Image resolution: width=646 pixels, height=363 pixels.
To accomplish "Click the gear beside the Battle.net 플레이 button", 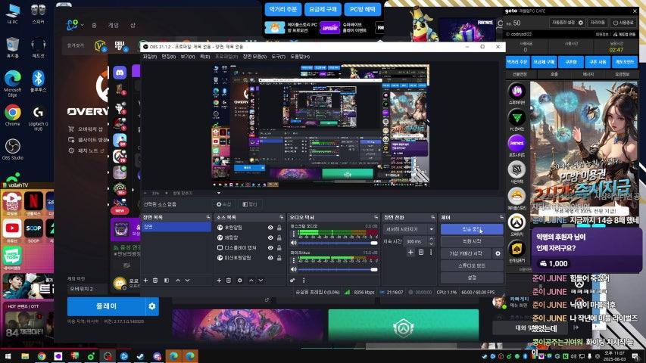I will [x=152, y=306].
